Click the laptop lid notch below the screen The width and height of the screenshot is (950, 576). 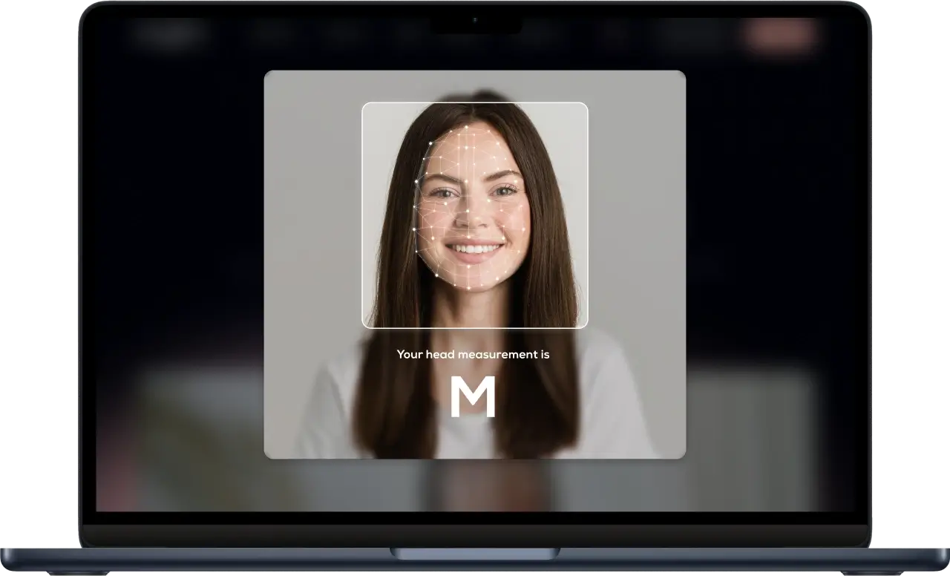[475, 554]
